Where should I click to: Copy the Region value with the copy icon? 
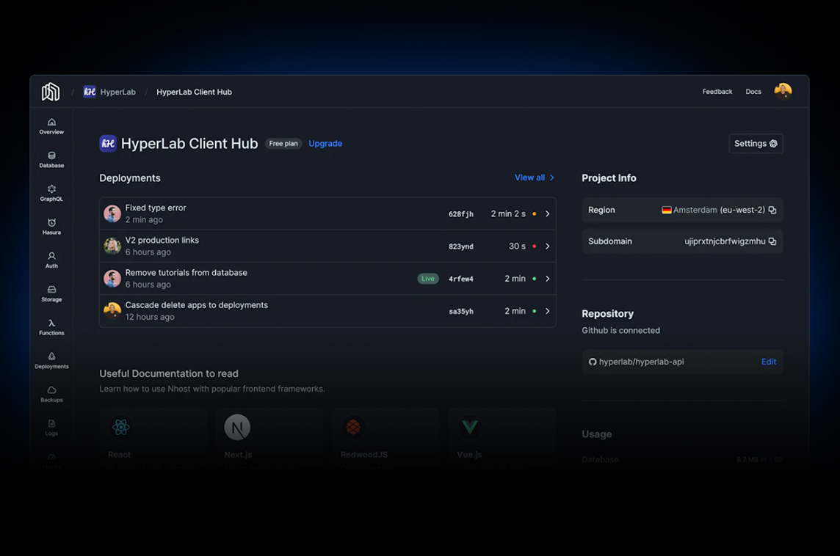(772, 210)
